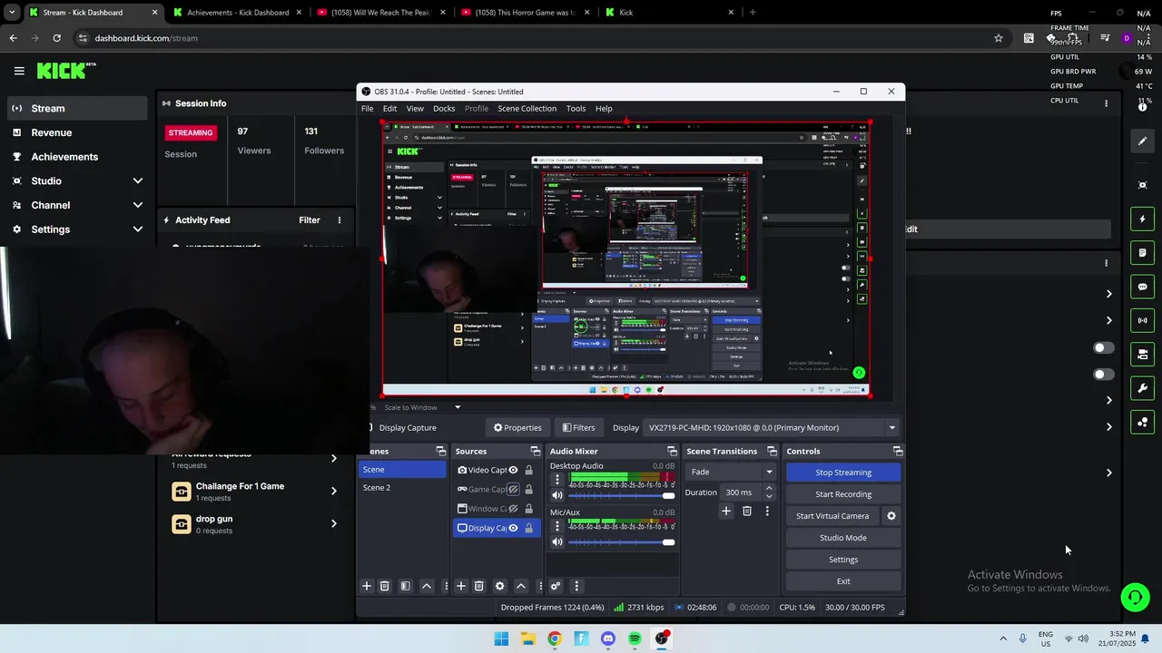Open Activity Feed Filter

coord(310,220)
